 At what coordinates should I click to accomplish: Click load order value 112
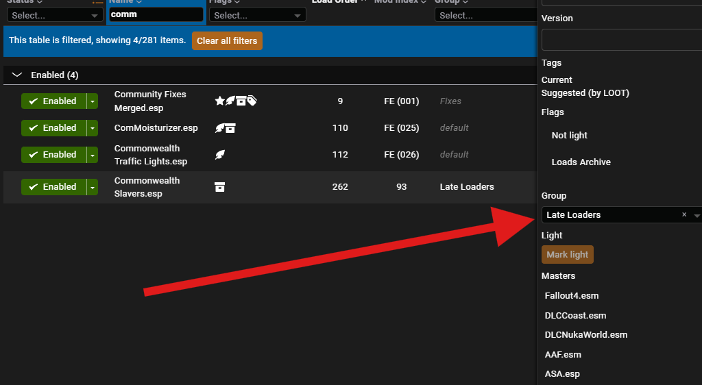[x=340, y=155]
